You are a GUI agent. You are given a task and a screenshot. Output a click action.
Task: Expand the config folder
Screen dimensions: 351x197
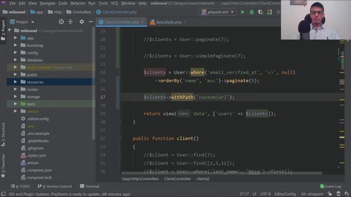15,53
